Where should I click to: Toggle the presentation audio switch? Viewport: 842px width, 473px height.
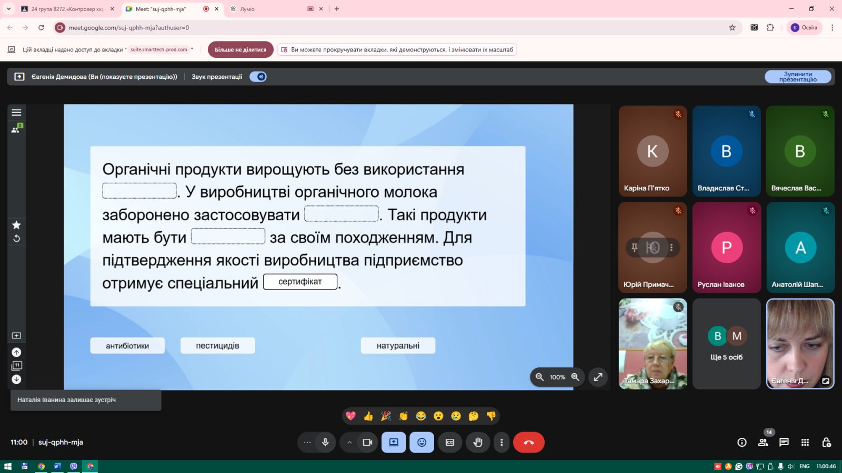point(258,77)
